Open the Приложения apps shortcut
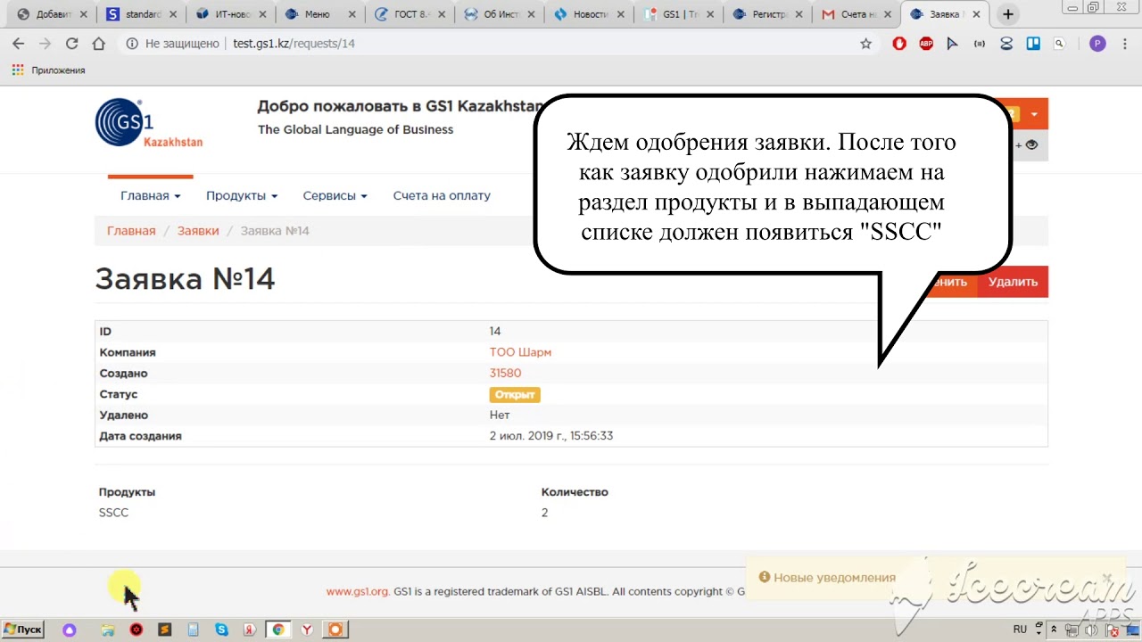1142x642 pixels. [x=48, y=70]
